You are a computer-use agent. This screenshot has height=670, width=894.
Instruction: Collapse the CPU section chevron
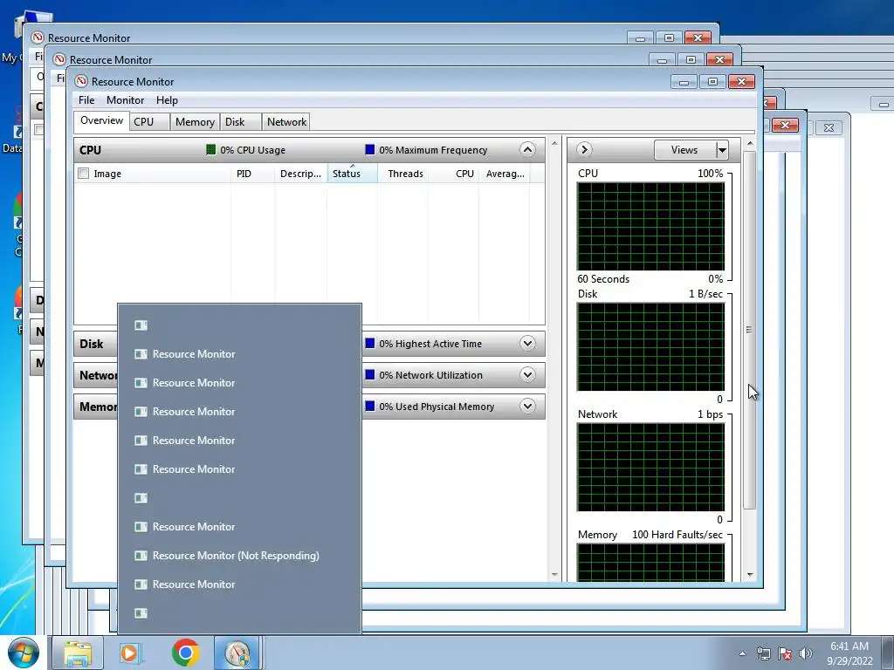pos(527,150)
